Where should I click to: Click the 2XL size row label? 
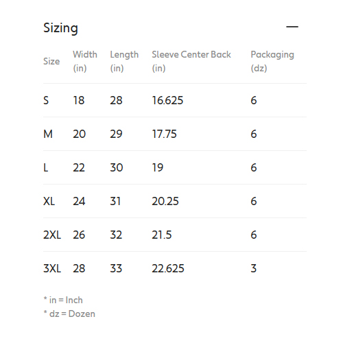52,235
